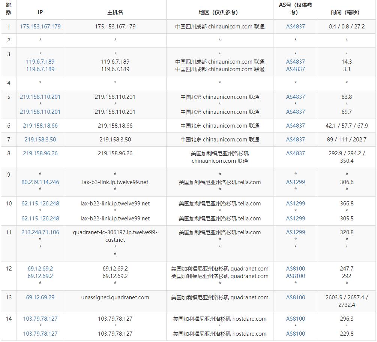This screenshot has width=377, height=342.
Task: Click AS8100 link beside 229.8 time
Action: pos(295,334)
